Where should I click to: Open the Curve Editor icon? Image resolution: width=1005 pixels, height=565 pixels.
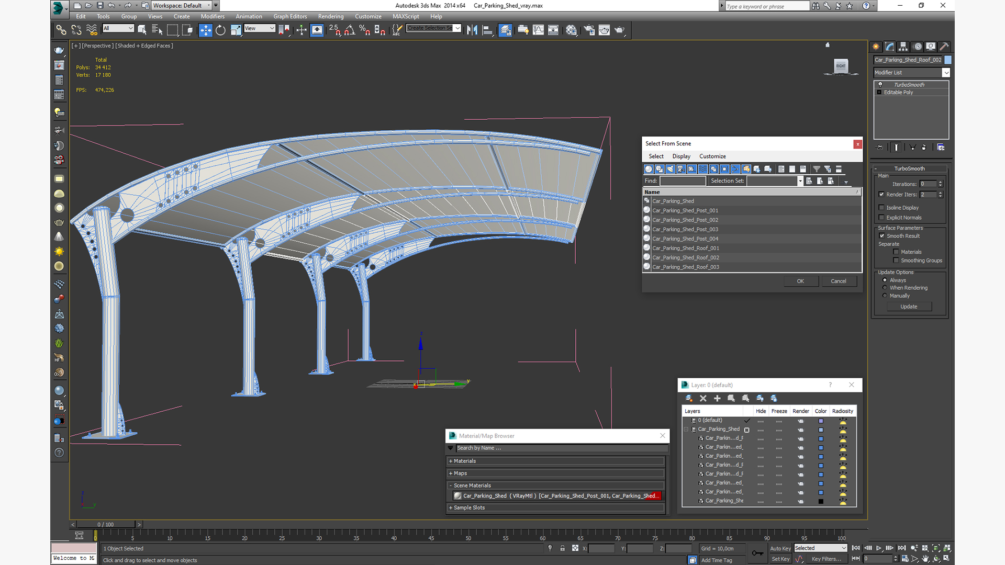click(x=538, y=30)
